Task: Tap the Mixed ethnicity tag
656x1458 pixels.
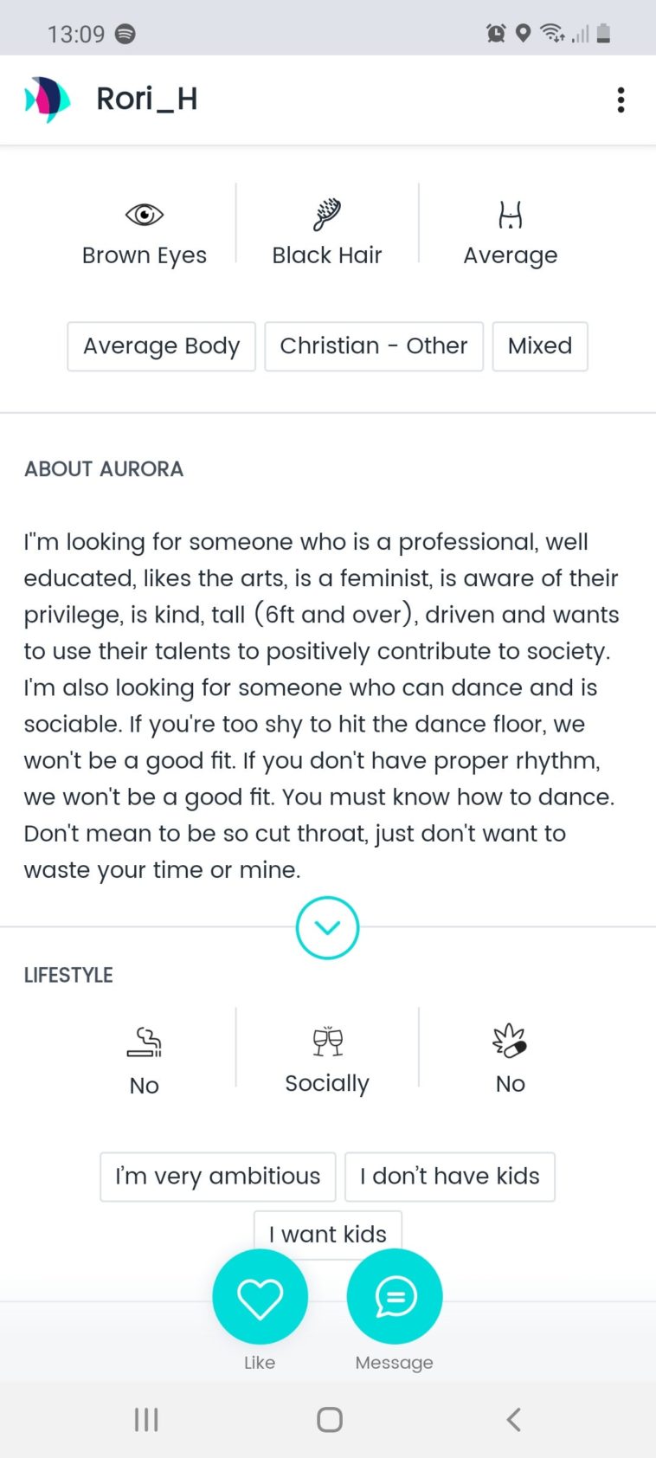Action: click(x=540, y=346)
